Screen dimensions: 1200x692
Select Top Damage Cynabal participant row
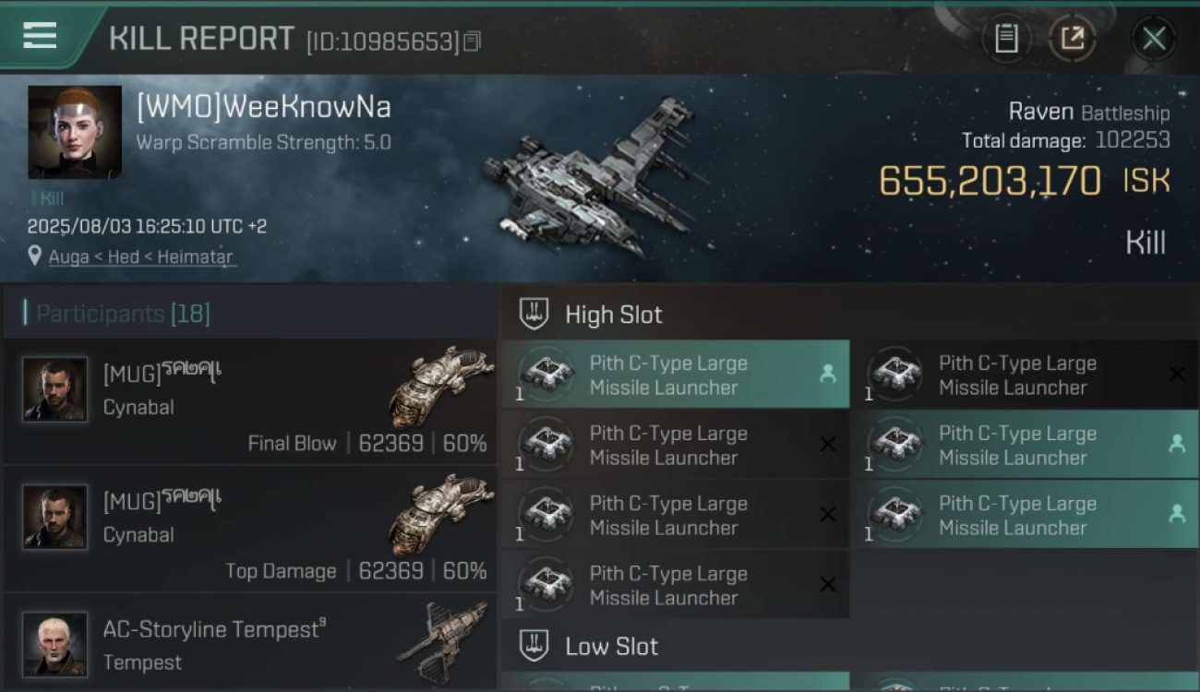coord(250,529)
